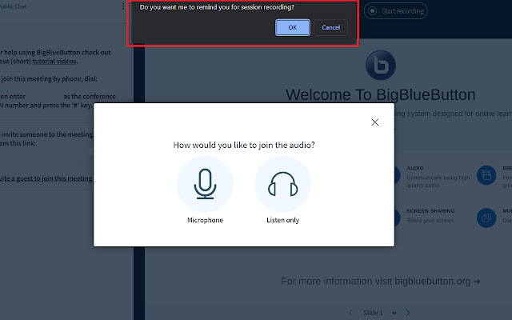Click the Start recording button
Image resolution: width=512 pixels, height=320 pixels.
(396, 11)
